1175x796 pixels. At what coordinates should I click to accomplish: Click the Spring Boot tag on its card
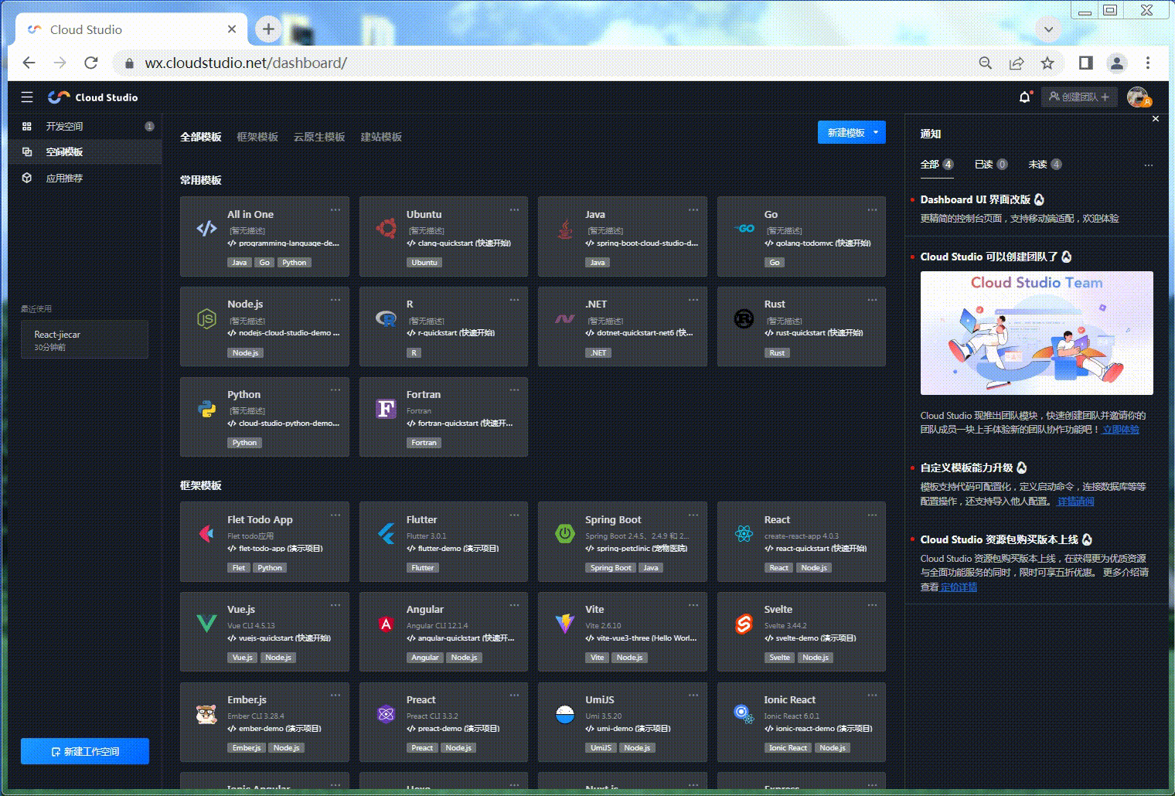coord(611,568)
